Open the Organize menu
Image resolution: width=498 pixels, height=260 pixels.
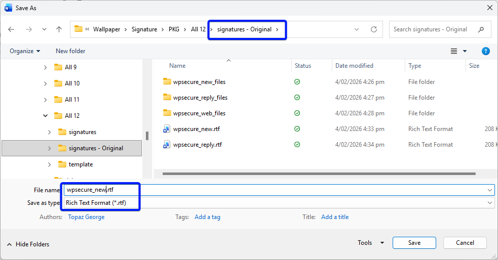[25, 51]
